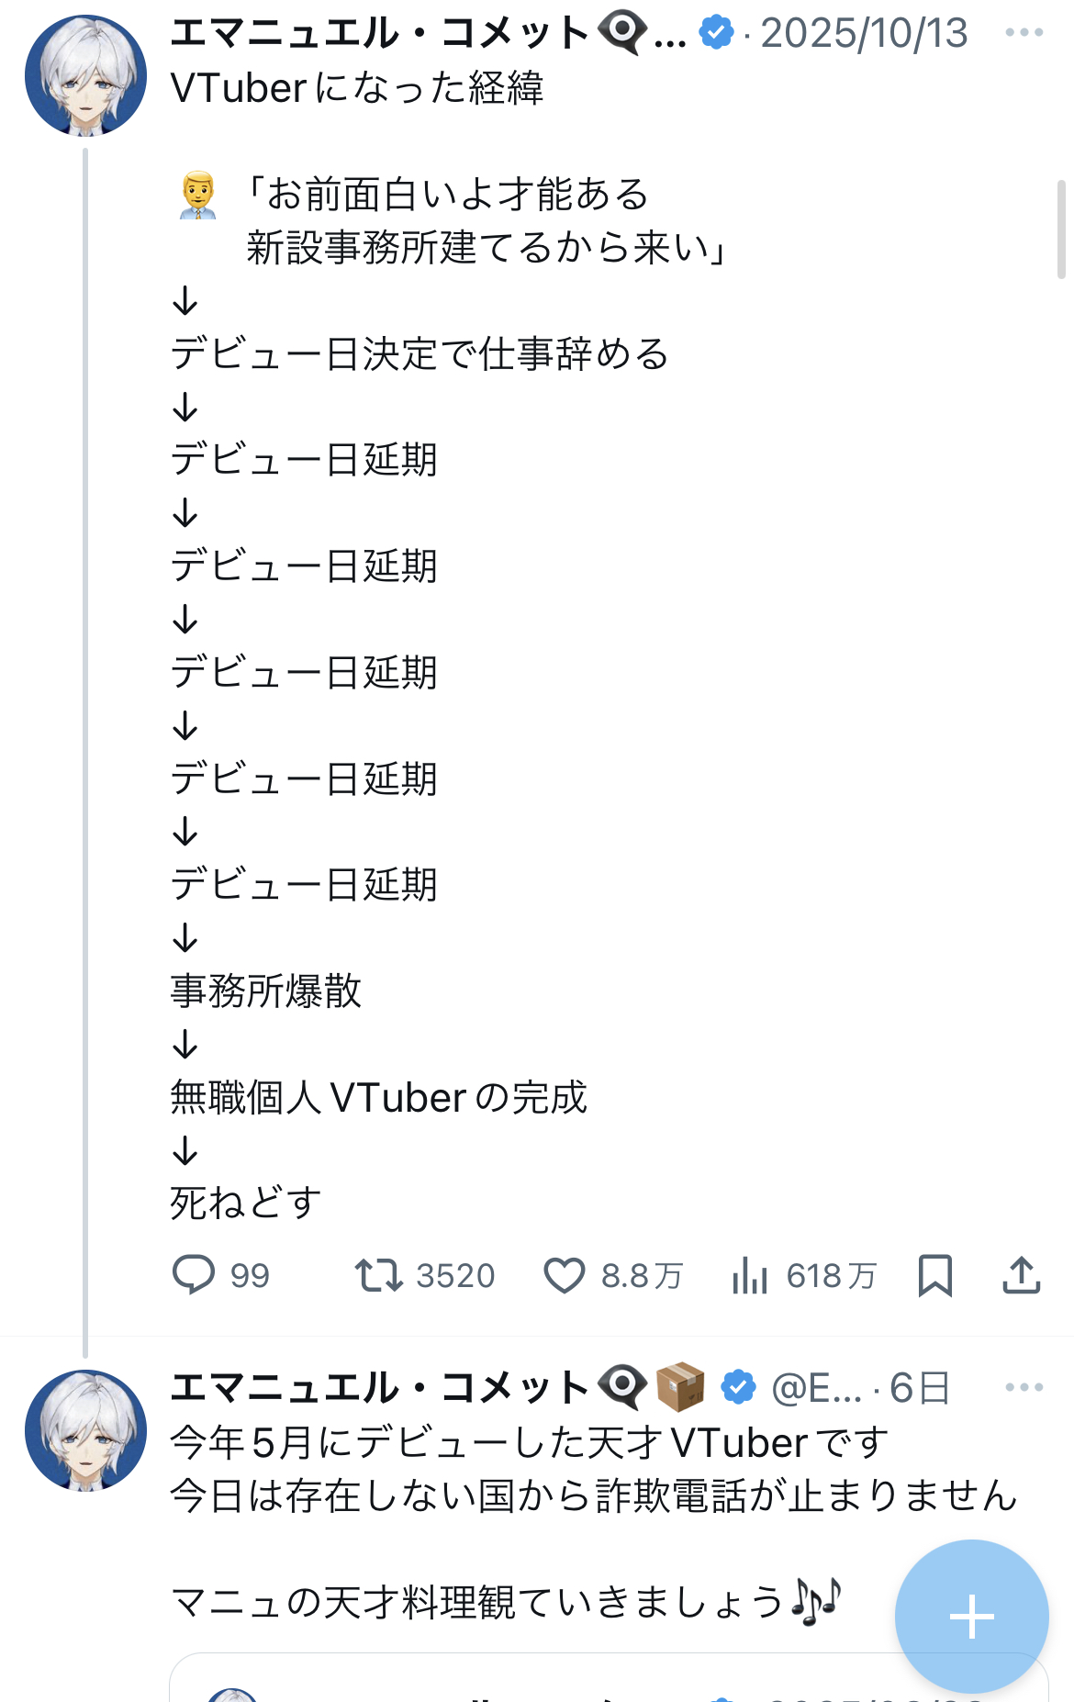Repost the post with 3520 reposts

pos(379,1275)
